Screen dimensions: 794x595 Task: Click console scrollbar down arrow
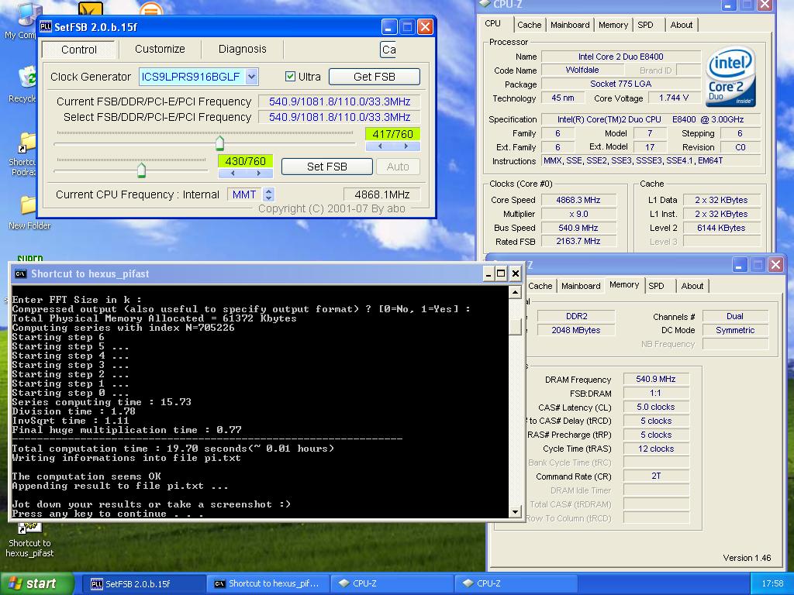(x=515, y=511)
